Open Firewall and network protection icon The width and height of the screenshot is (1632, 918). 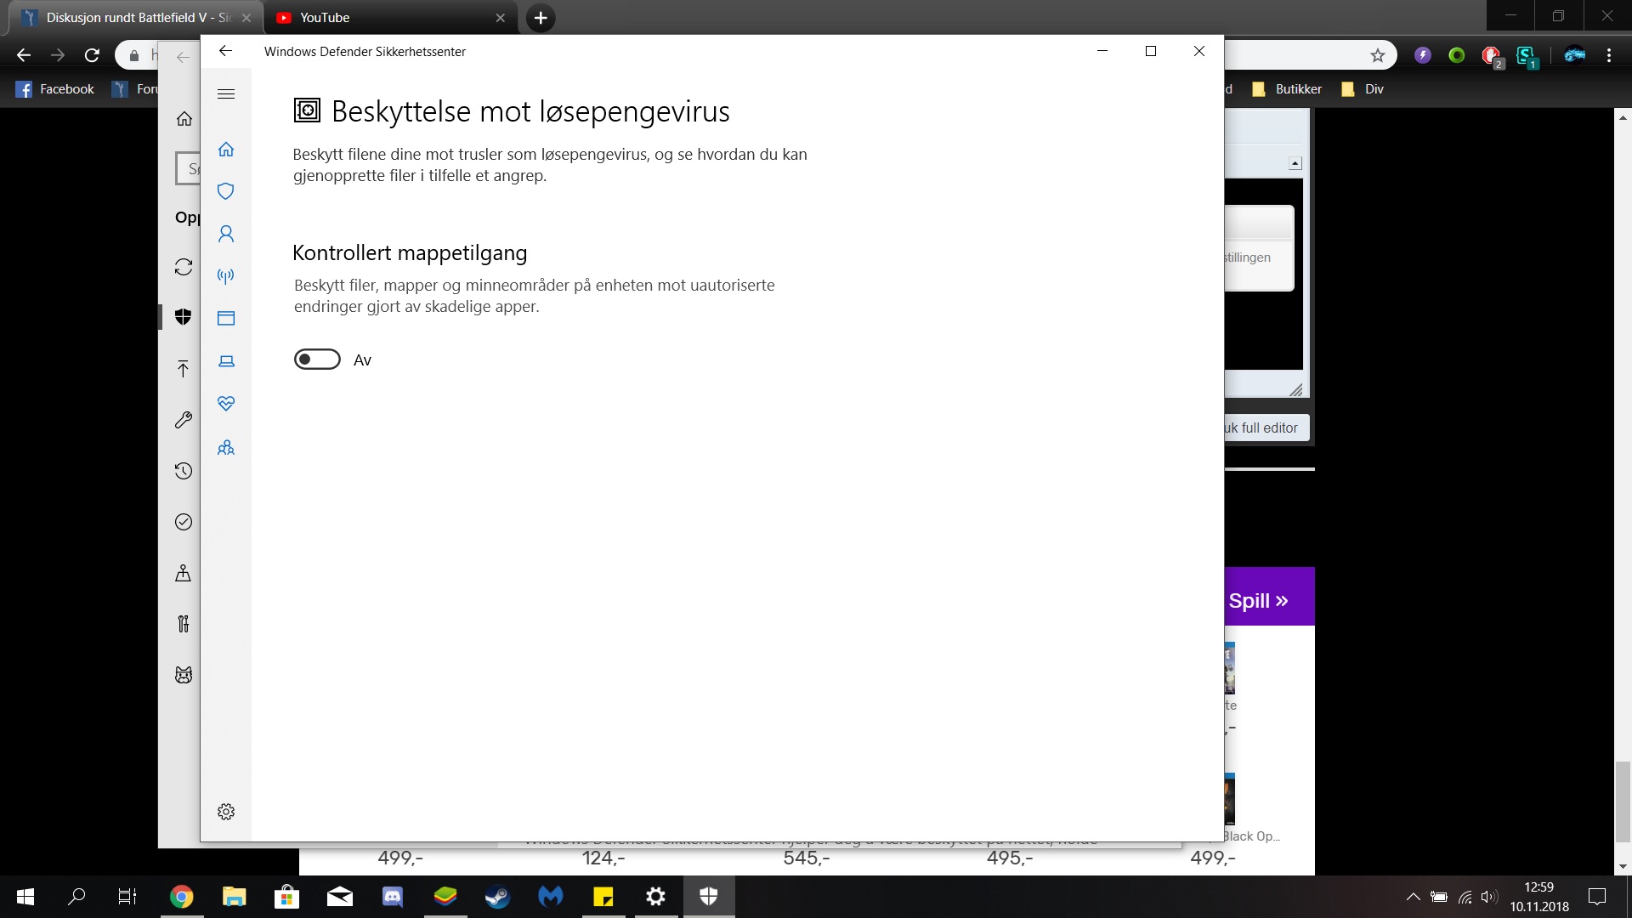(226, 275)
